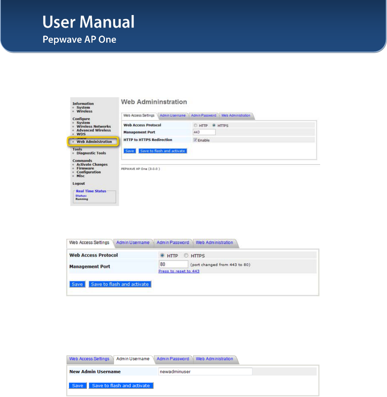This screenshot has height=397, width=387.
Task: Click Web Administration in the sidebar
Action: (x=94, y=142)
